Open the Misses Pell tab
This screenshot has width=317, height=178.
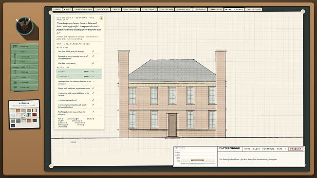click(184, 10)
